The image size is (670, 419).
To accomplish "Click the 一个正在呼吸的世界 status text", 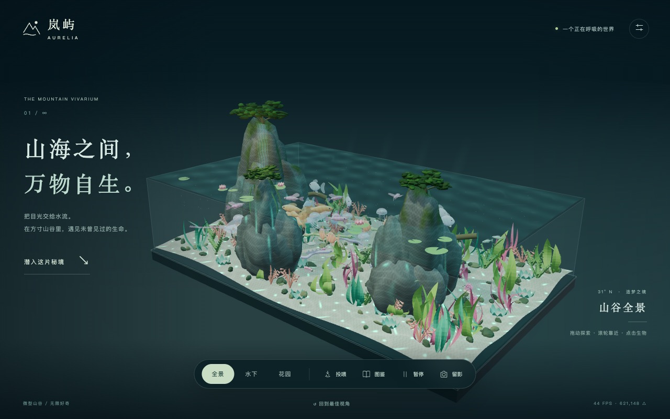I will coord(588,29).
